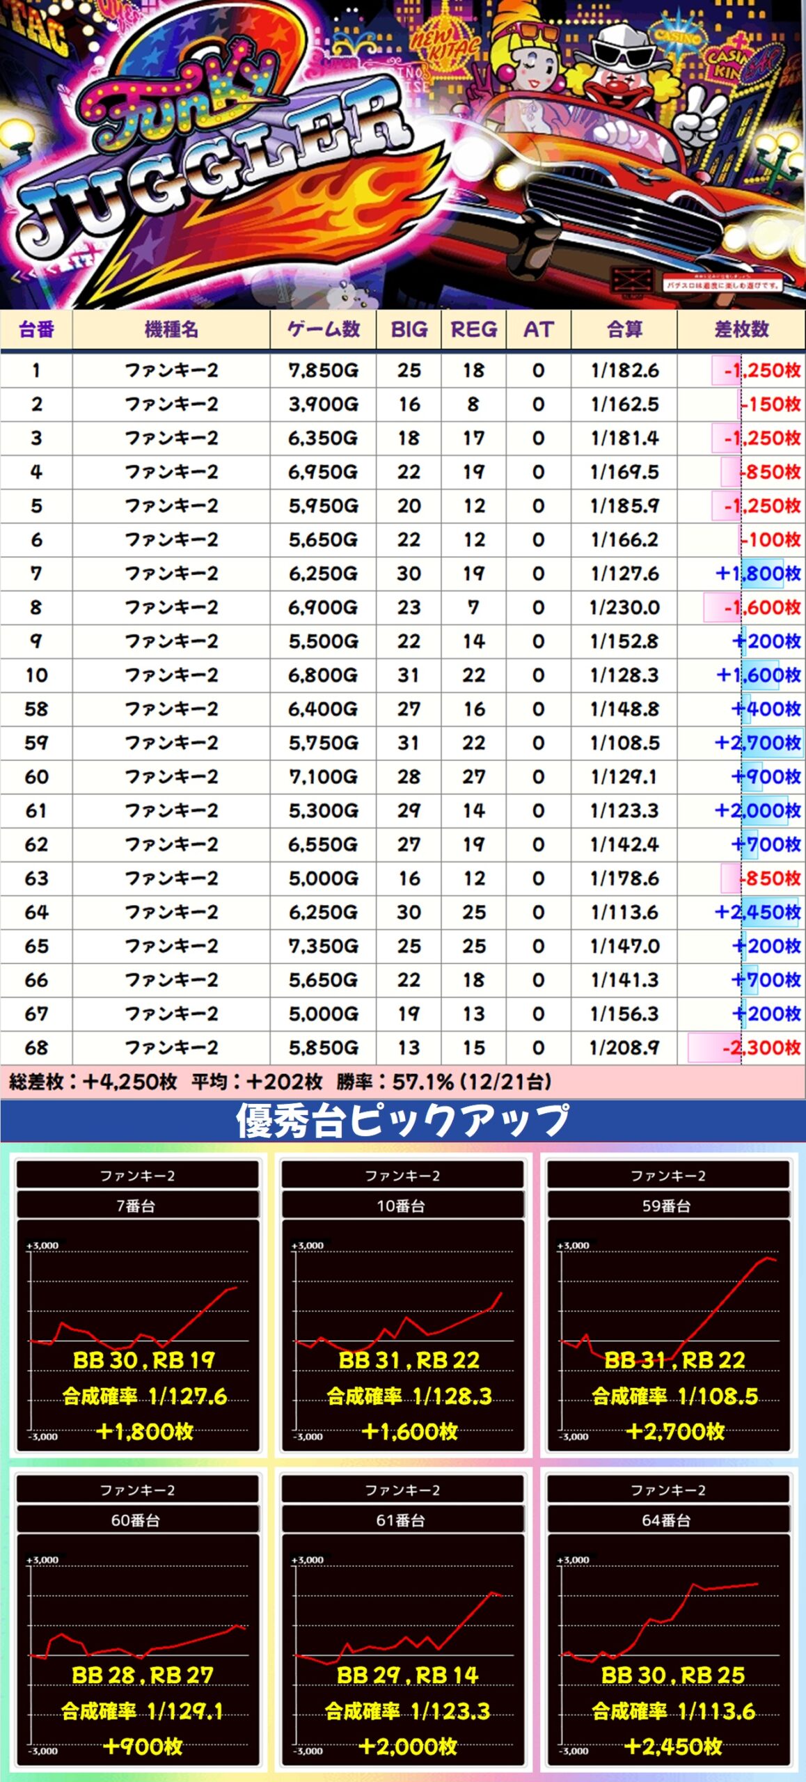Select the ゲーム数 column header

[x=323, y=329]
